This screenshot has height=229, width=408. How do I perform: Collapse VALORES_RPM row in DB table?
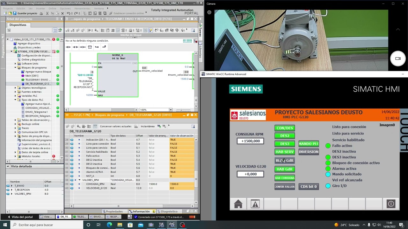(79, 180)
